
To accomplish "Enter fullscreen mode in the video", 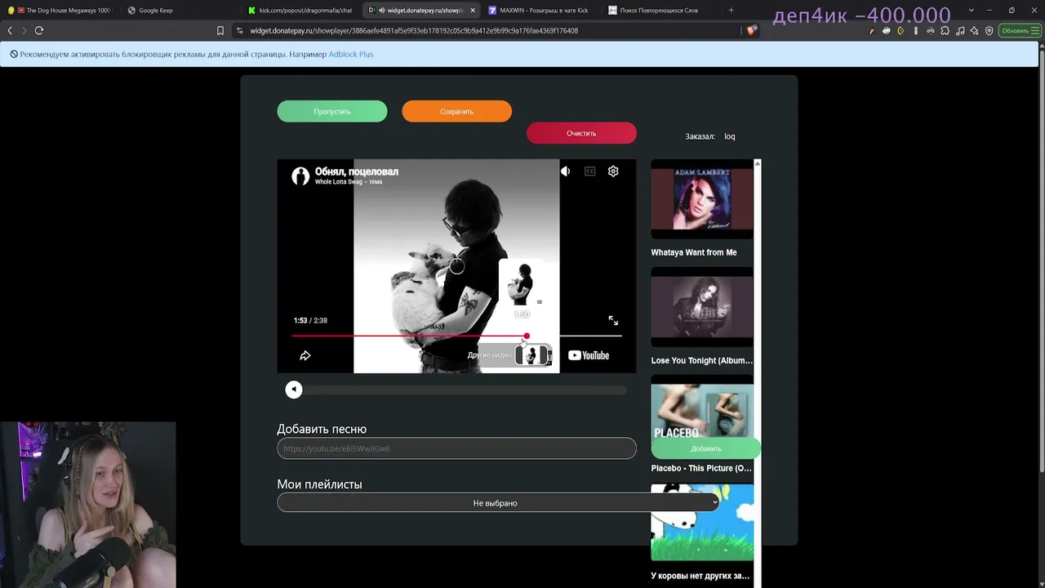I will tap(613, 321).
